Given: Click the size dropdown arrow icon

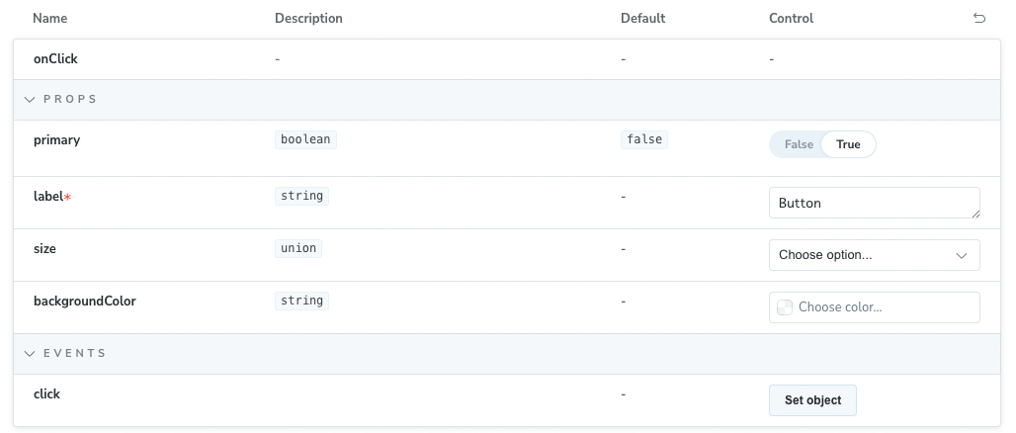Looking at the screenshot, I should (962, 255).
